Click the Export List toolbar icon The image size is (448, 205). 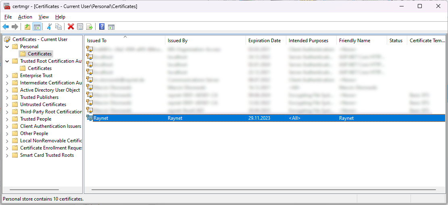pyautogui.click(x=90, y=27)
